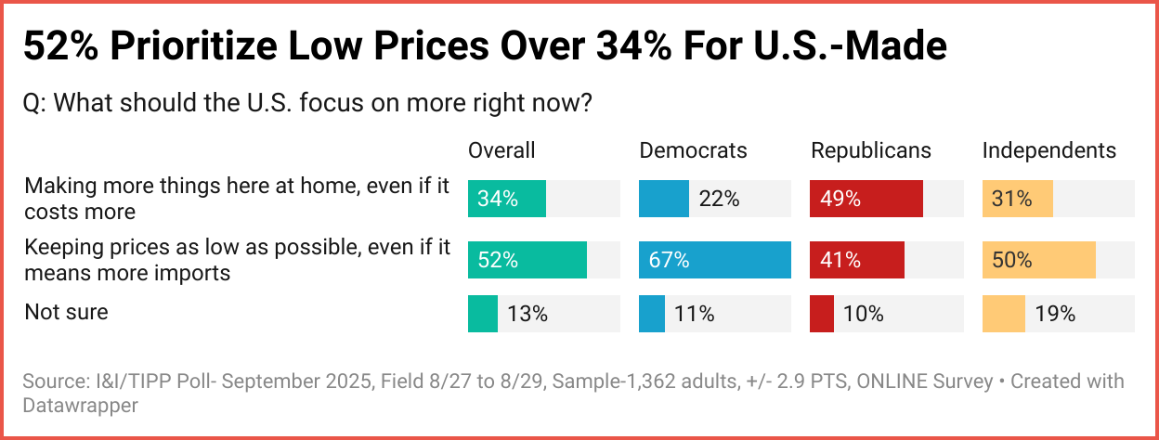Click the Independents 31% yellow bar
The height and width of the screenshot is (440, 1159).
coord(1018,199)
